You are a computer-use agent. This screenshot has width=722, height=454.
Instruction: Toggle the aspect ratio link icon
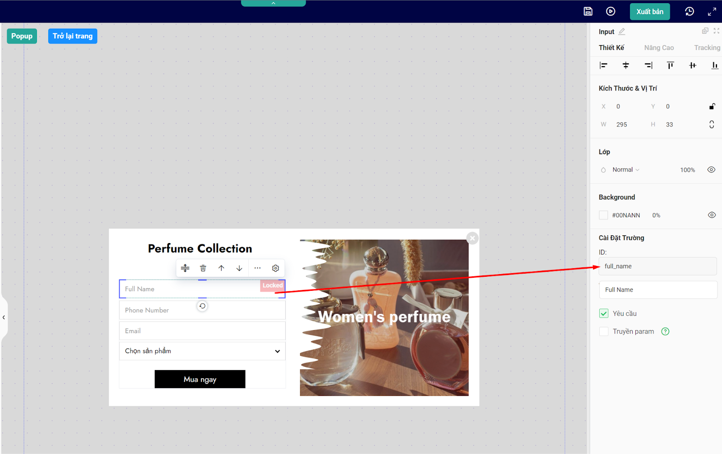(x=712, y=124)
